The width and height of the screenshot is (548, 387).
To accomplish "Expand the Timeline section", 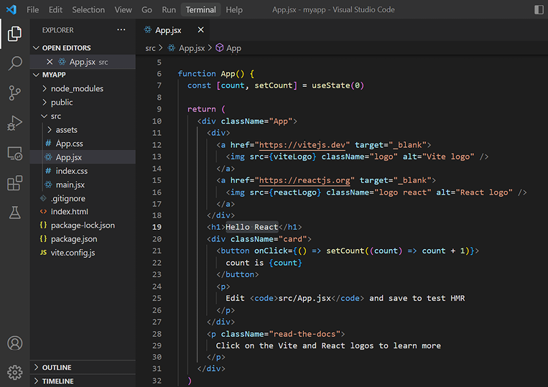I will [x=57, y=381].
